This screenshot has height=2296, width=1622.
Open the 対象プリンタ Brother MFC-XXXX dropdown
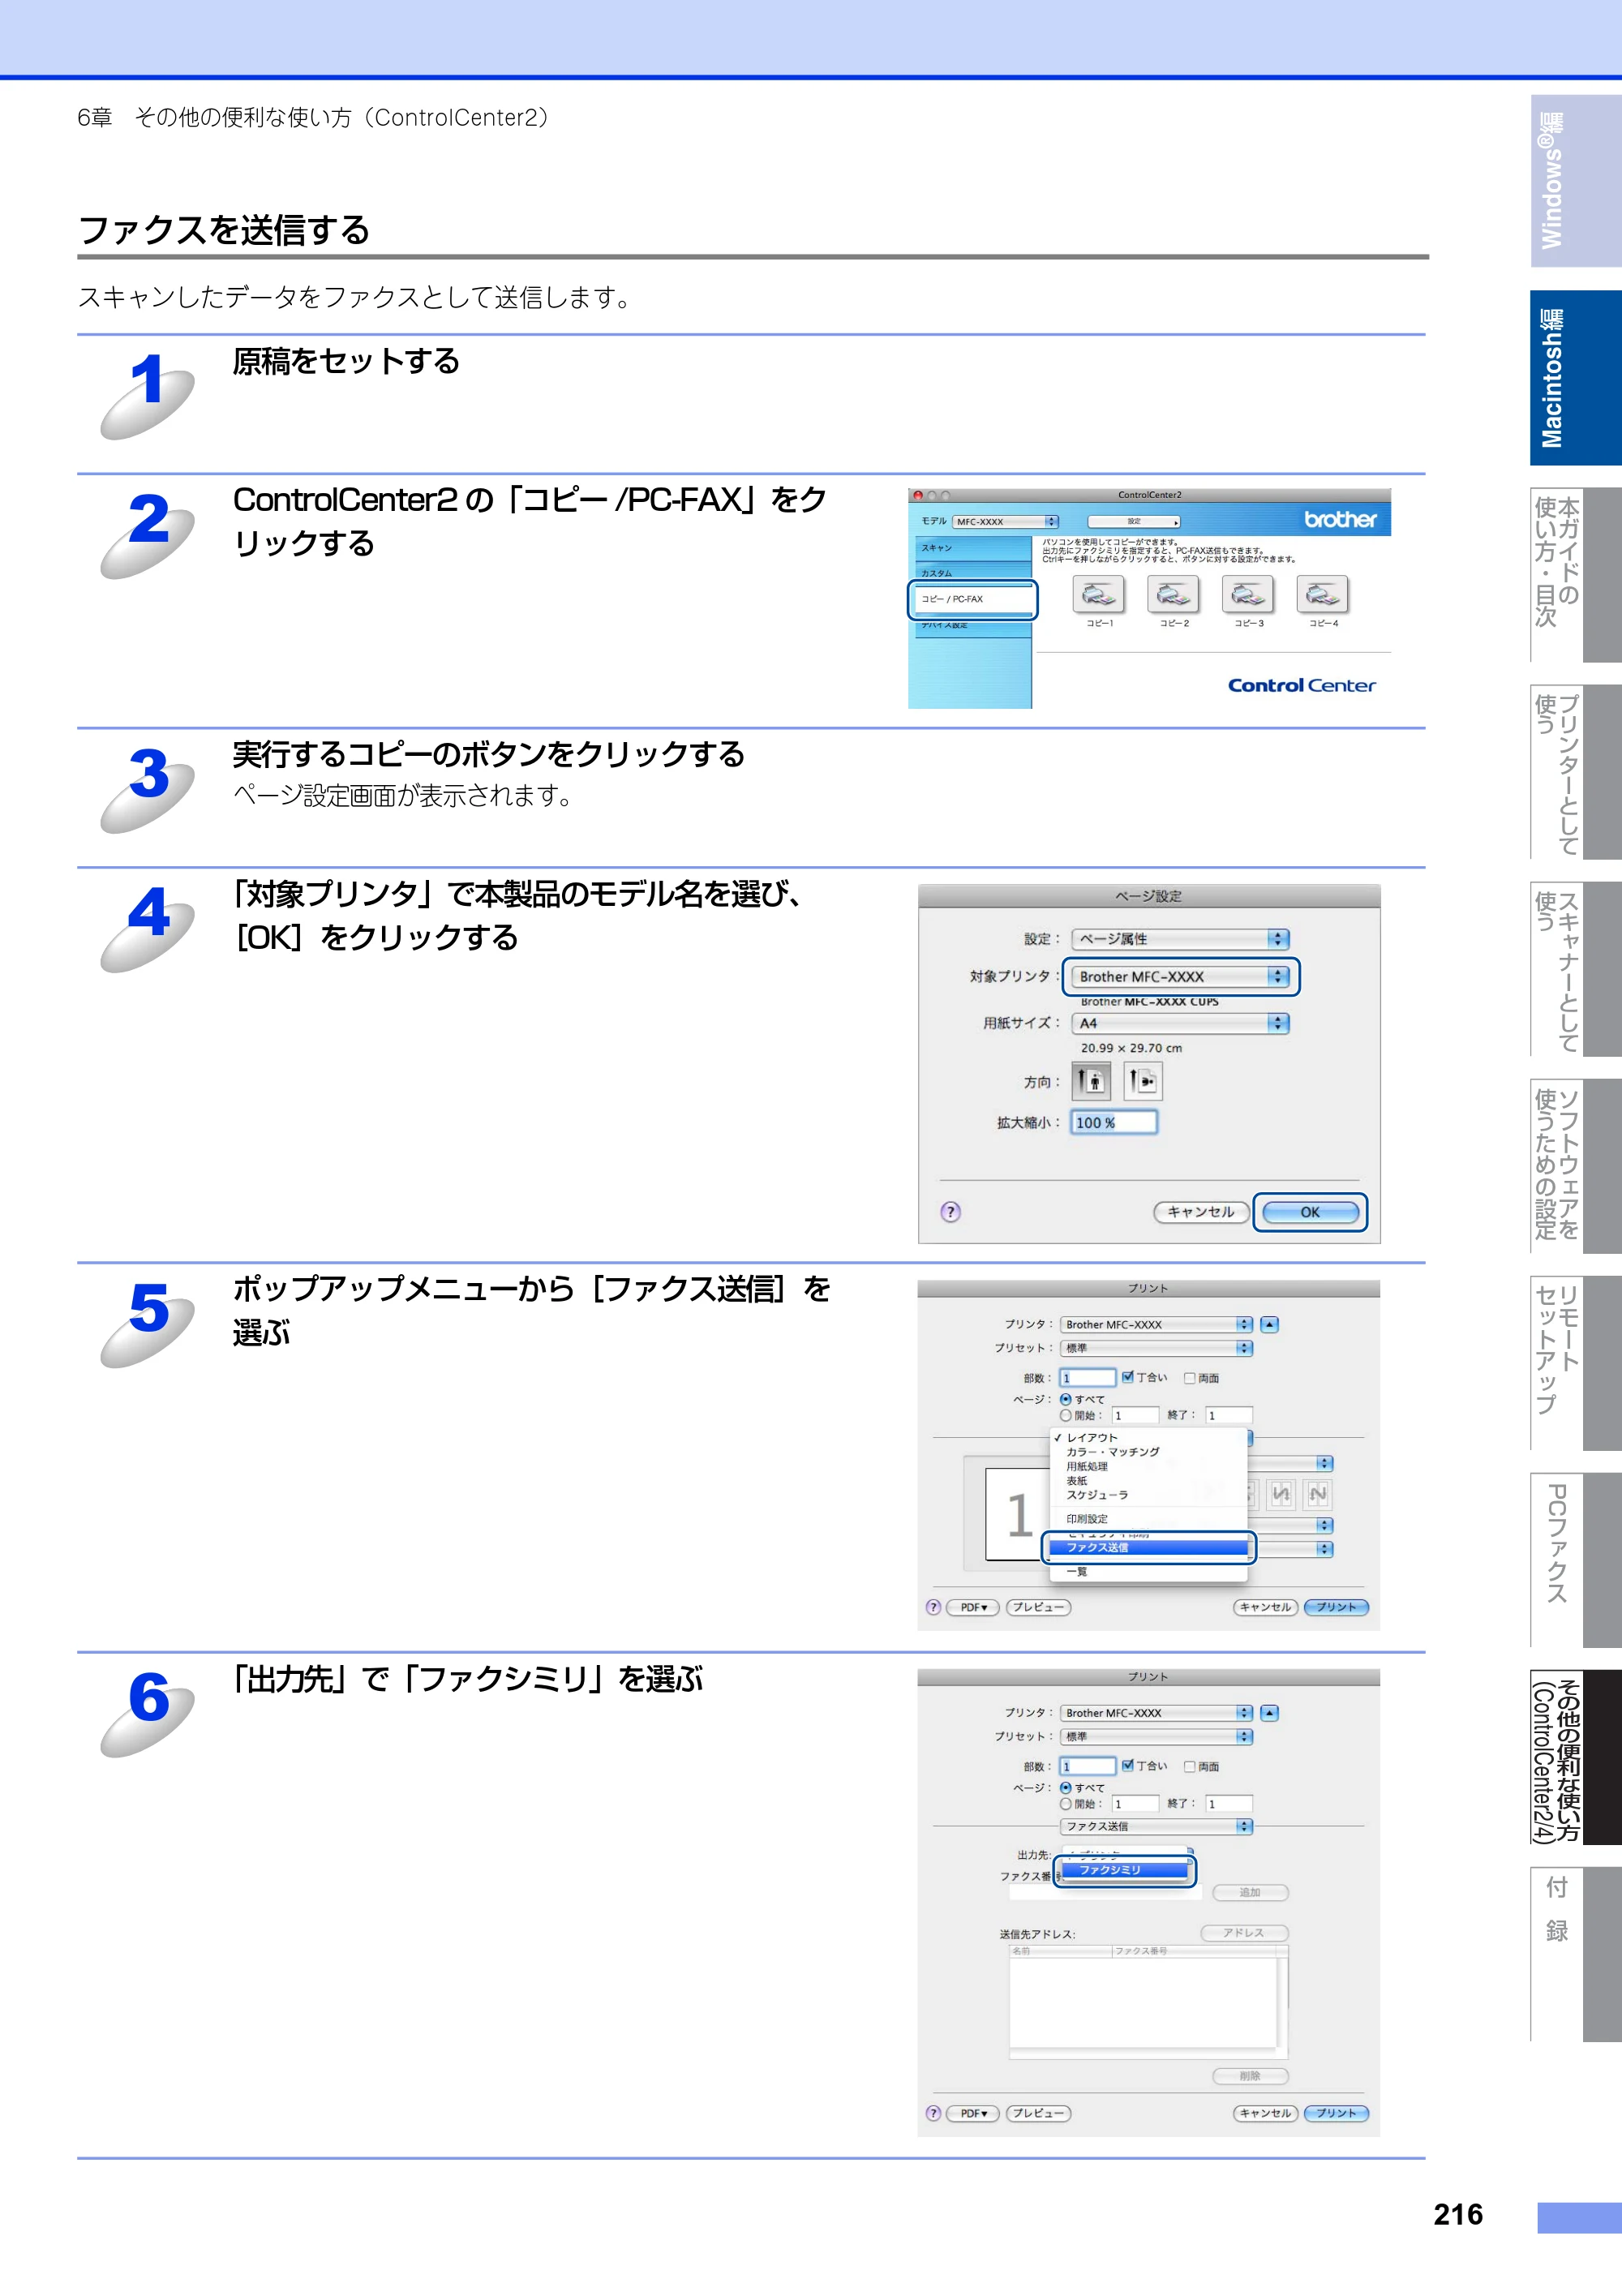pyautogui.click(x=1180, y=977)
